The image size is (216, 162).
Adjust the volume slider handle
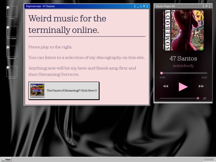click(x=198, y=98)
